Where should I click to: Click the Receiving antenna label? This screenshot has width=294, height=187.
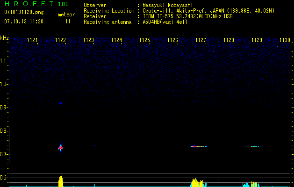tap(108, 22)
